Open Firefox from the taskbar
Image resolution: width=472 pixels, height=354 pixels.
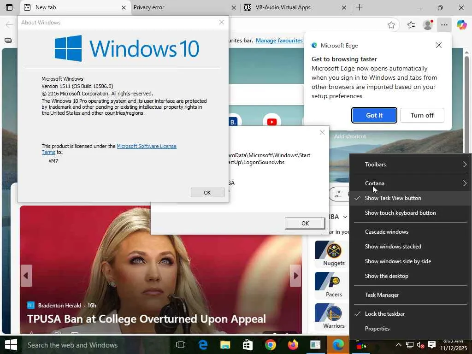293,345
